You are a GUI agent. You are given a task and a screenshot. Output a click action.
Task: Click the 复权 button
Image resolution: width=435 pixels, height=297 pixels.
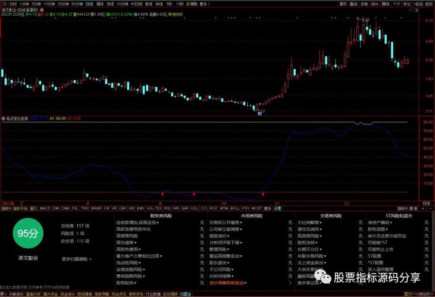click(x=343, y=4)
